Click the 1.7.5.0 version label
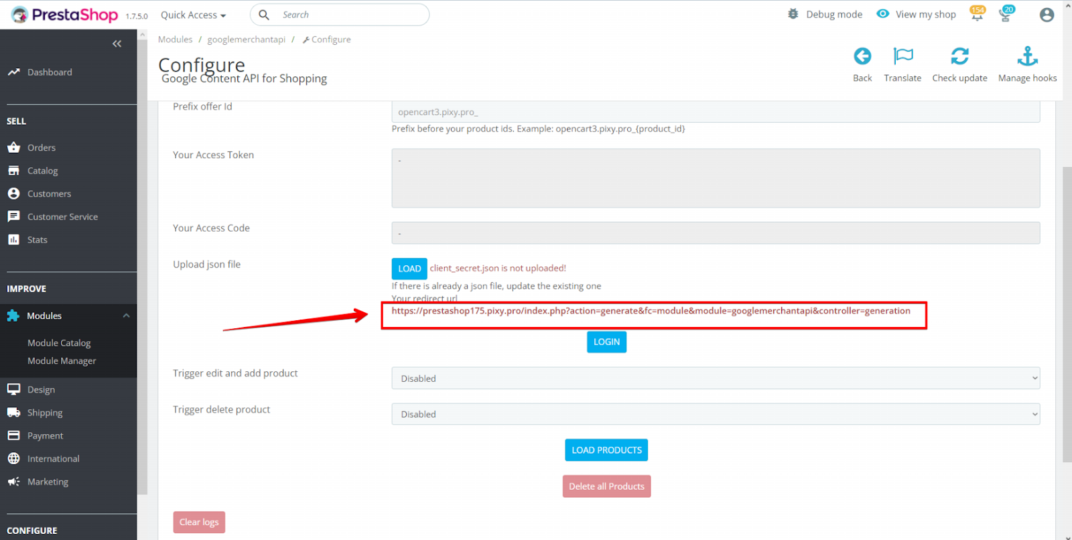Image resolution: width=1072 pixels, height=540 pixels. coord(137,16)
